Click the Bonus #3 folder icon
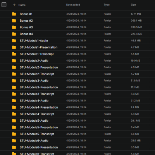 [x=14, y=27]
